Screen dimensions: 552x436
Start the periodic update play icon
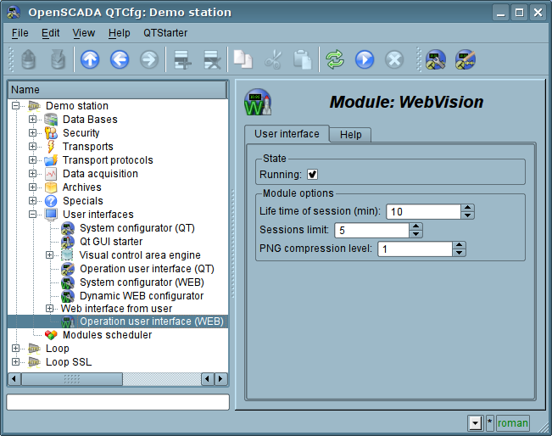365,59
